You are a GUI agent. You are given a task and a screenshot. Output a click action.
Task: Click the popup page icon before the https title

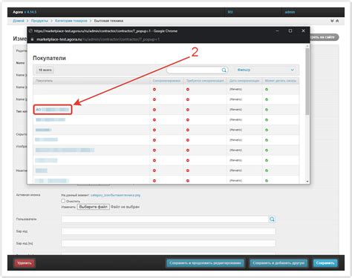coord(30,31)
